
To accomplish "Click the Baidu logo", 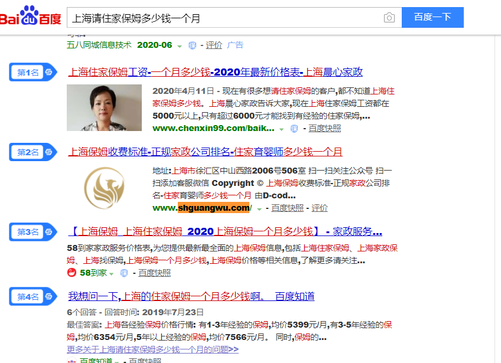I will pos(30,16).
